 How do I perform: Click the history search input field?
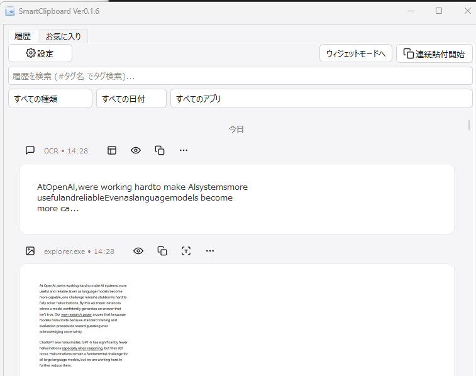240,76
